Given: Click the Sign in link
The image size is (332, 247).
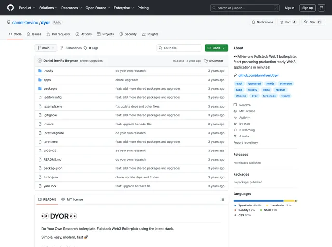Looking at the screenshot, I should coord(289,8).
